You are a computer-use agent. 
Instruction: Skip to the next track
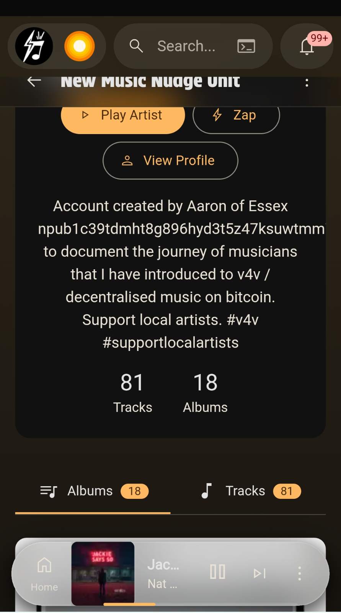tap(259, 573)
